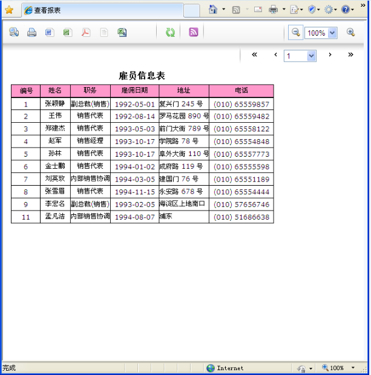Export report to PDF
This screenshot has height=375, width=371.
tap(86, 32)
